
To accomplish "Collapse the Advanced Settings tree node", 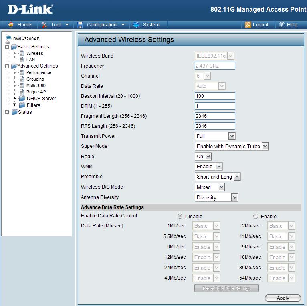I will pos(7,66).
